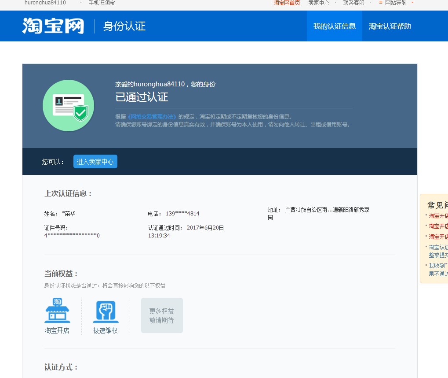
Task: Open the 我收到 FAQ link in sidebar
Action: [438, 270]
